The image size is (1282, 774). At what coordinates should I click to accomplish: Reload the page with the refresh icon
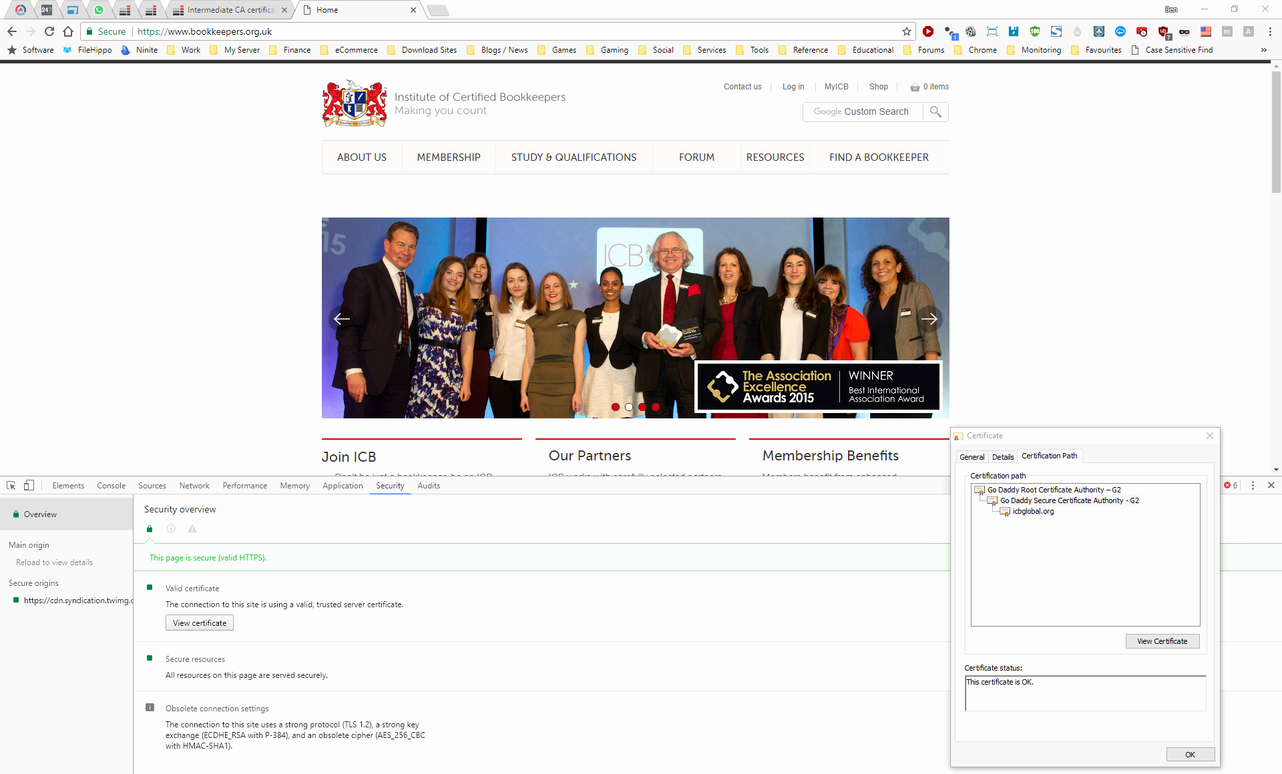(x=49, y=31)
